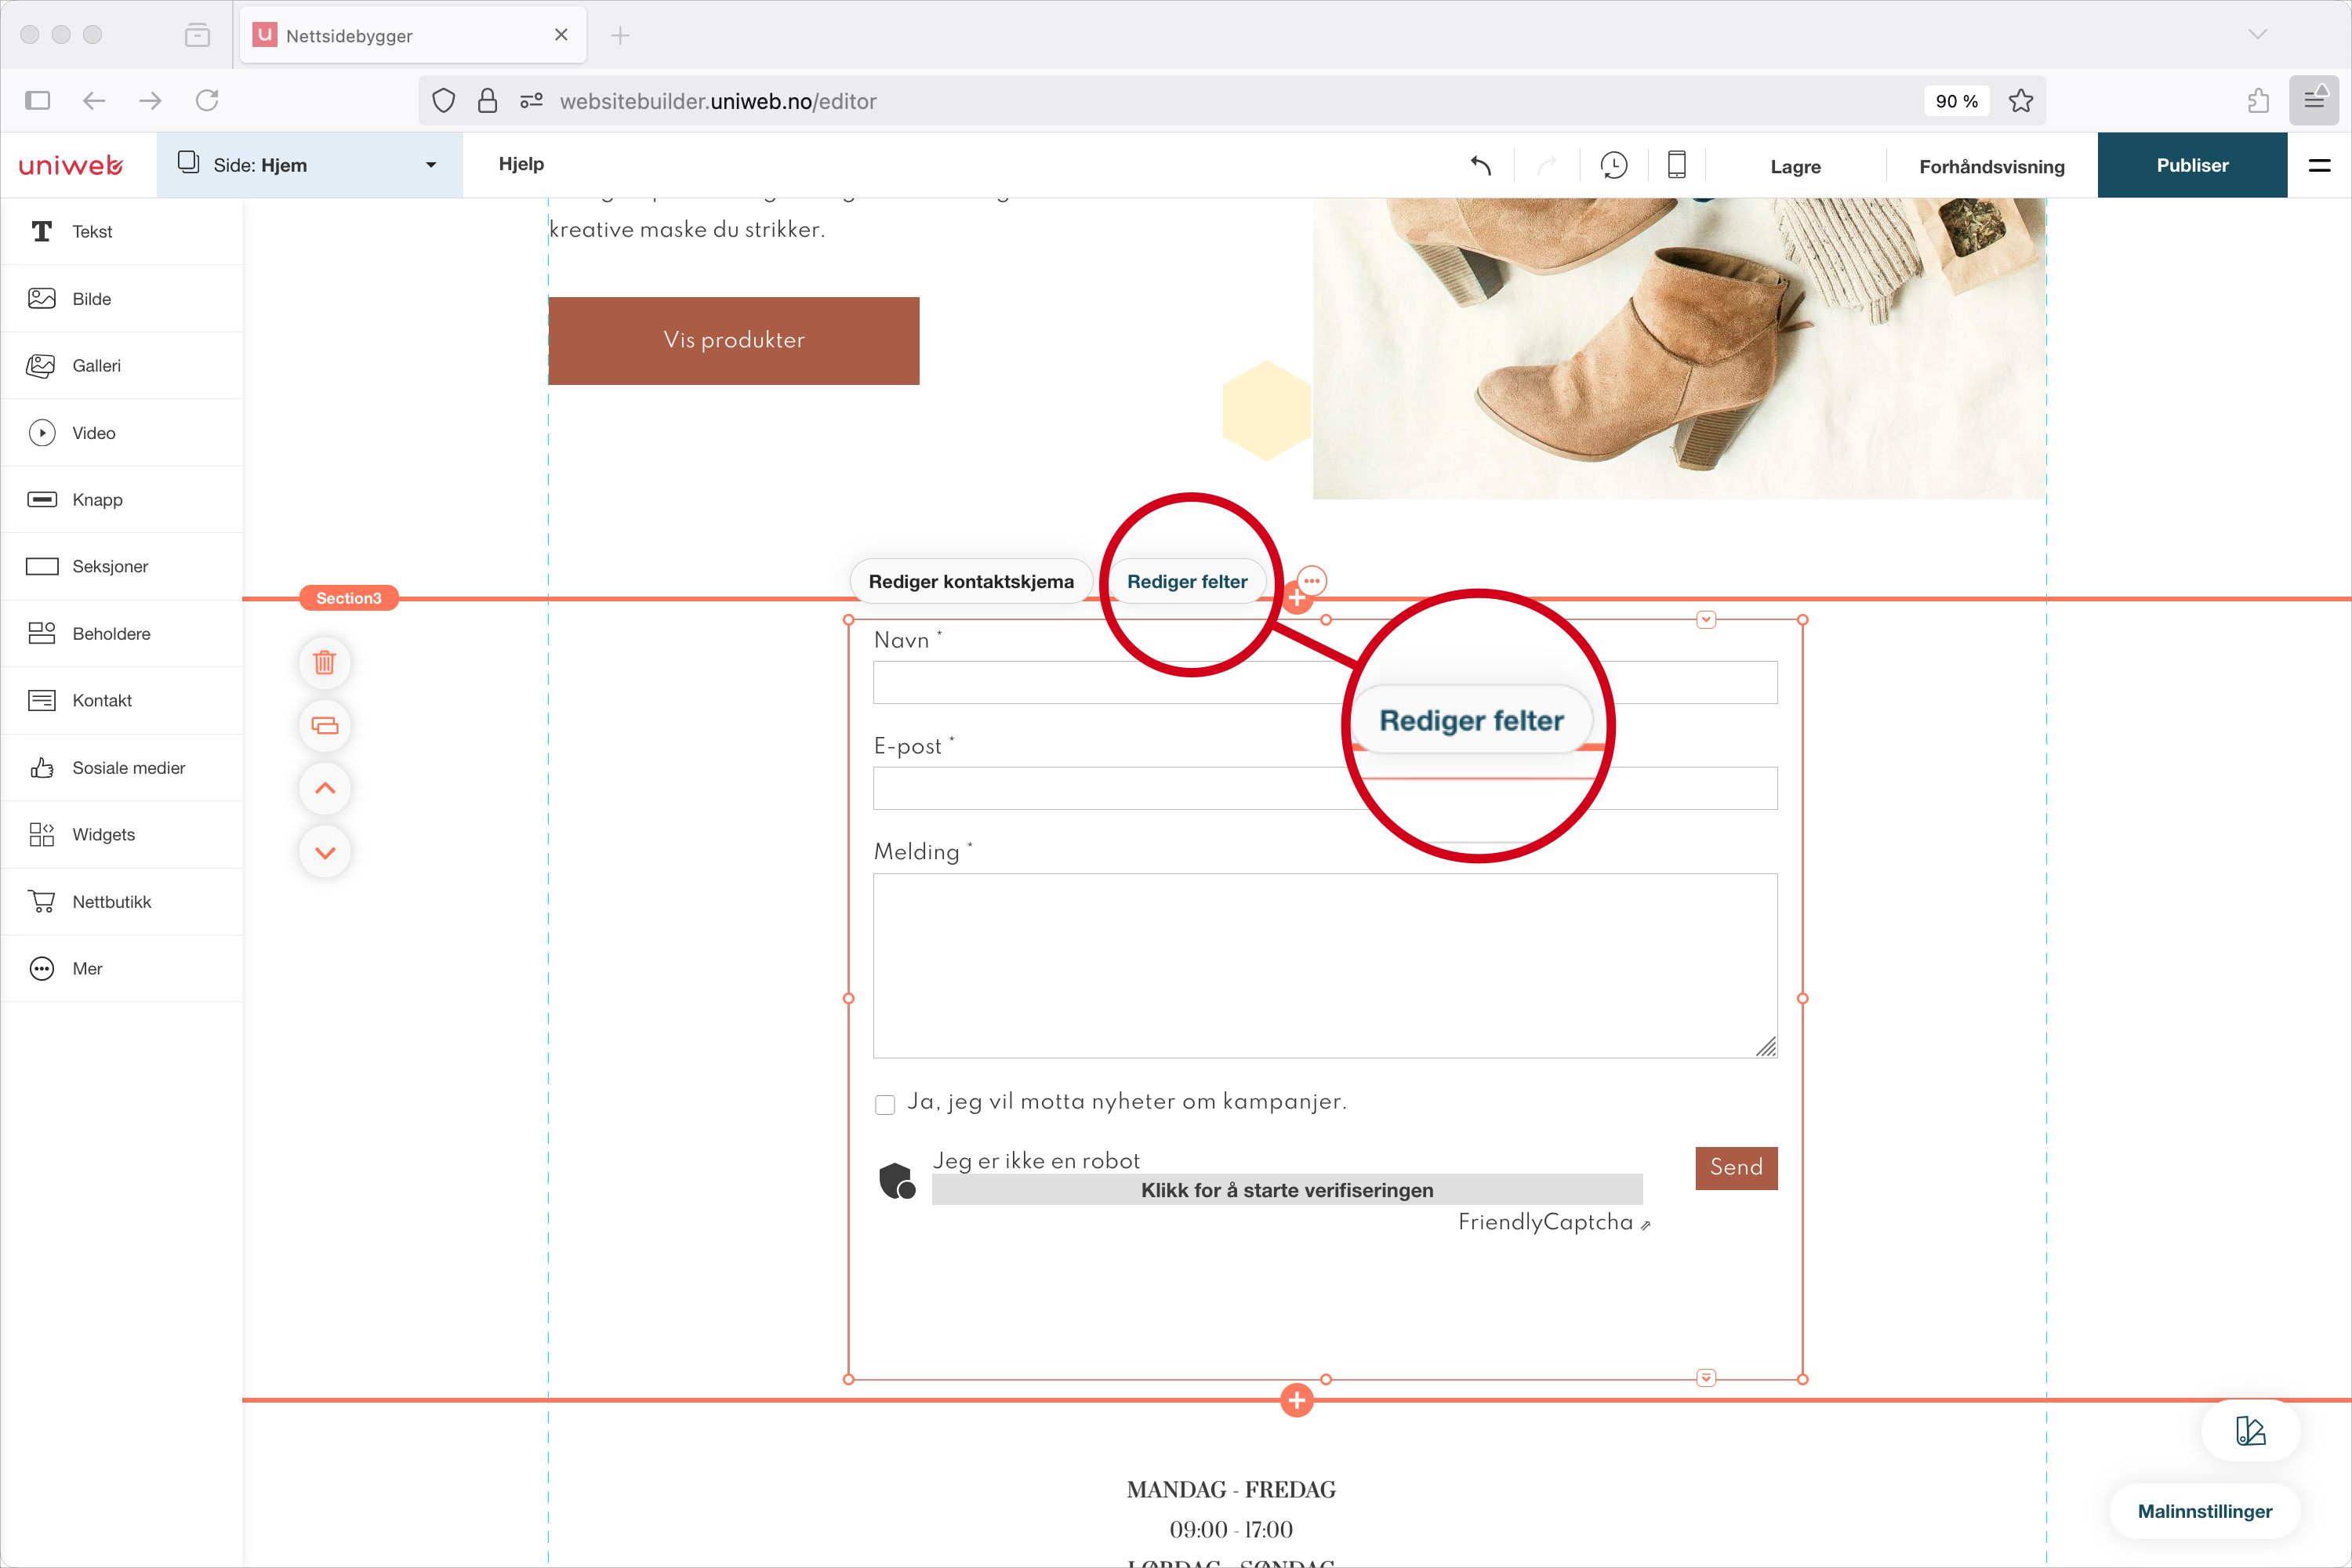
Task: Open the Hjelp menu
Action: point(521,164)
